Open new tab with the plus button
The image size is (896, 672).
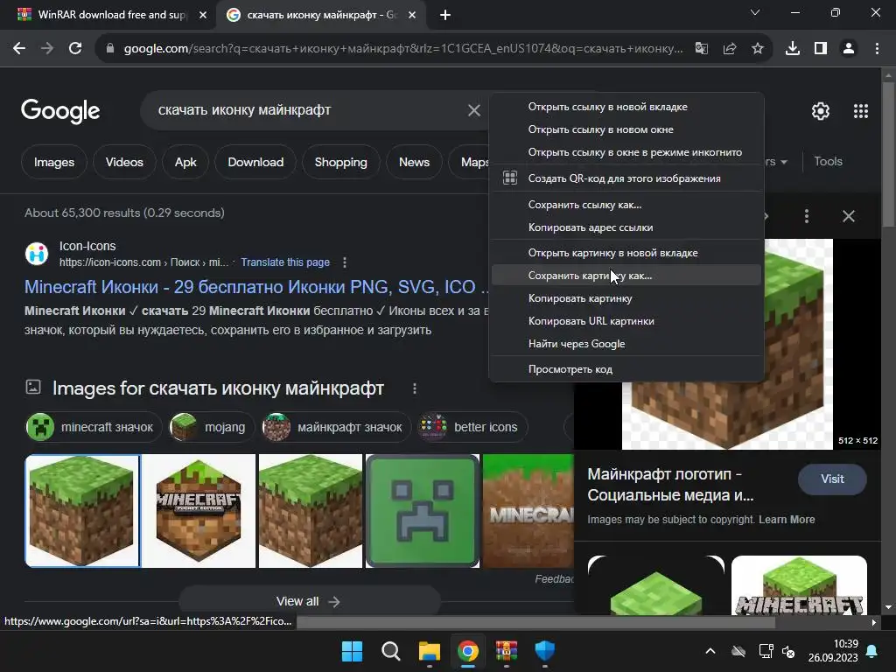(445, 15)
